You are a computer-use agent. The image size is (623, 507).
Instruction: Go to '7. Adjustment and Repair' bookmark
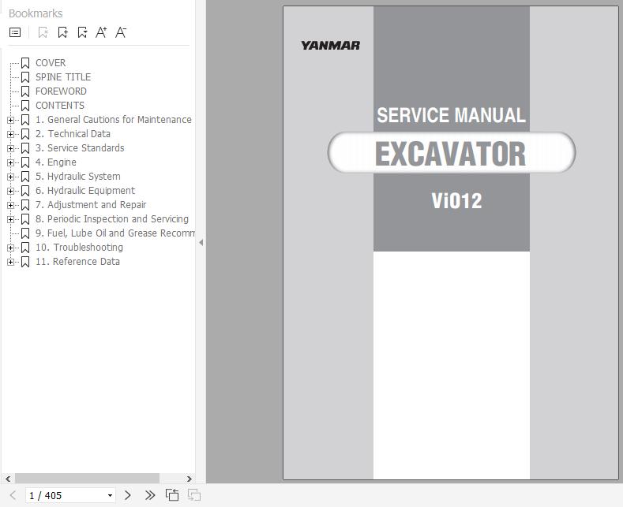(x=91, y=205)
